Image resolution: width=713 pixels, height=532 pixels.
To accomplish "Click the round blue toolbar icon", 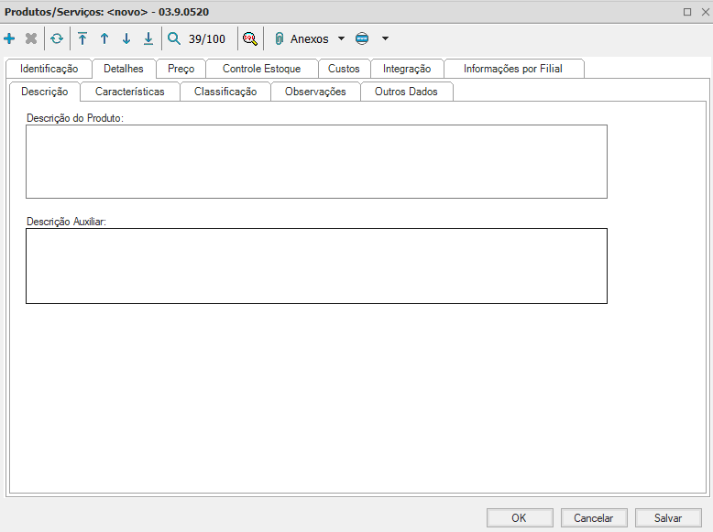I will [362, 39].
